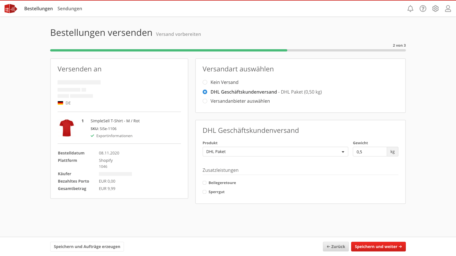Choose Versandanbieter auswählen option

pos(205,101)
